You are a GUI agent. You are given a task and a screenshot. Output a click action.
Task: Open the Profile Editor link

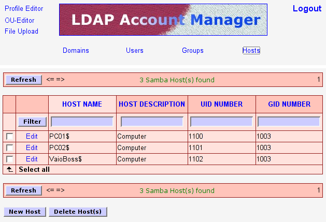24,9
